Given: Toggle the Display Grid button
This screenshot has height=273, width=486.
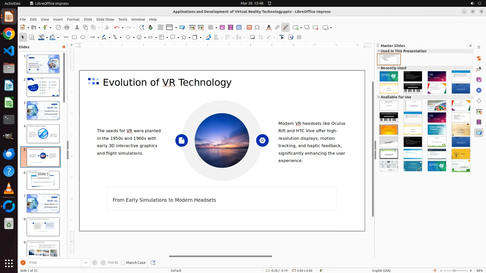Looking at the screenshot, I should [x=160, y=28].
